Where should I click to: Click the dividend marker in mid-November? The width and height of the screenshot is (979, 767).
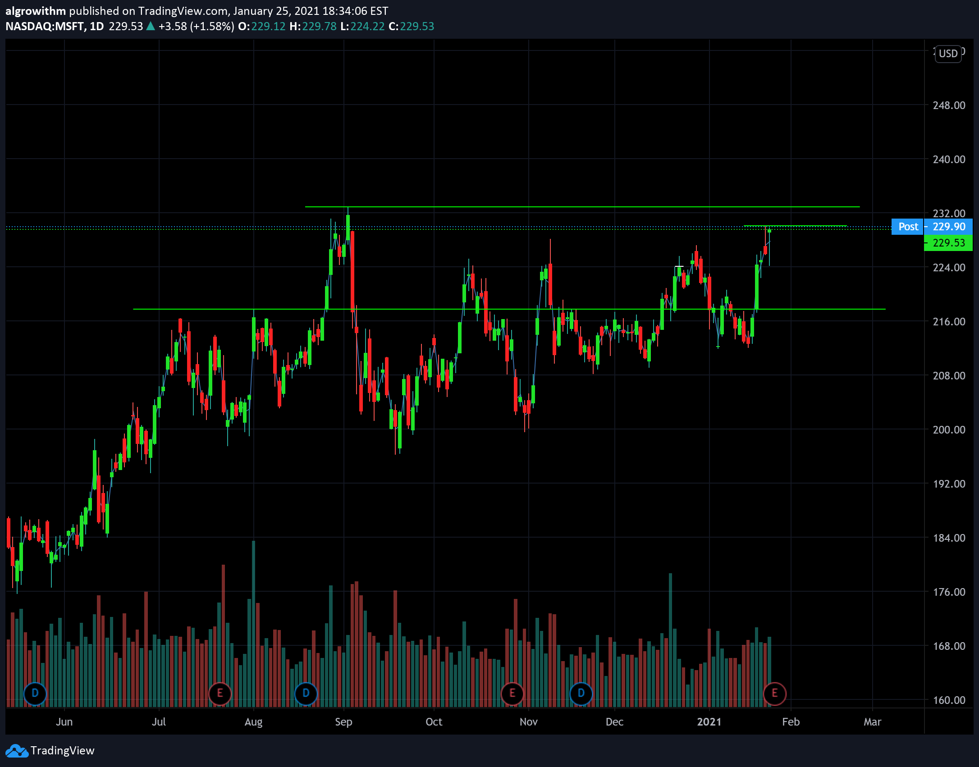[581, 693]
